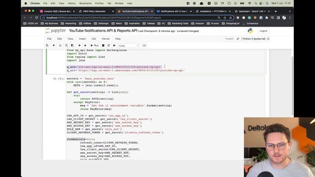
Task: Open the Jupyter View menu
Action: [70, 39]
